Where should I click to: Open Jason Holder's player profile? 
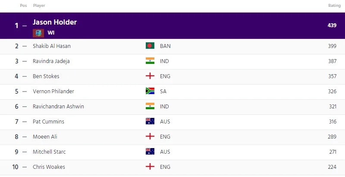[x=55, y=22]
